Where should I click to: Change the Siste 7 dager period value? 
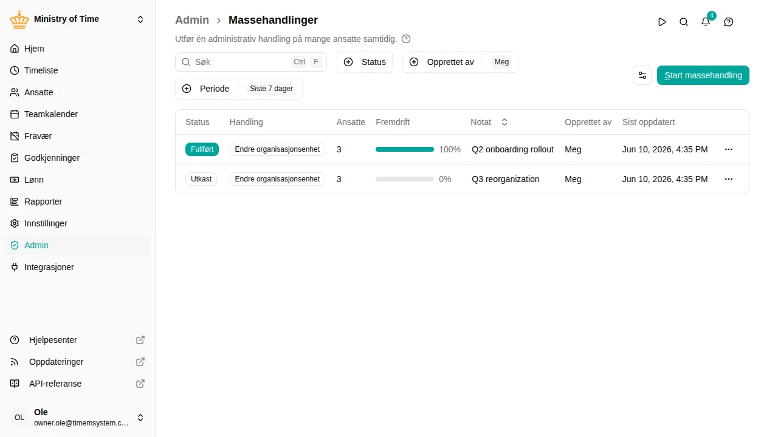pos(271,89)
